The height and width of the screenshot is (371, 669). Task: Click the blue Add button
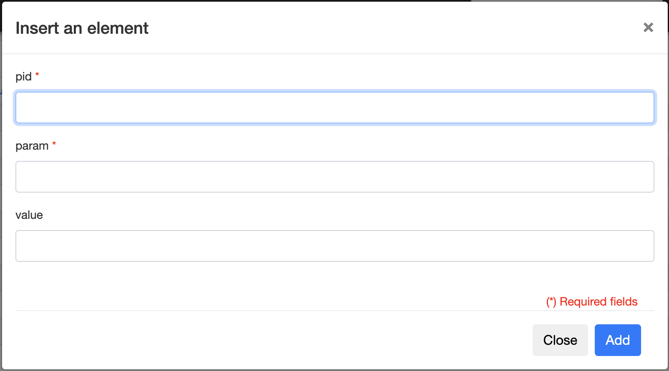pyautogui.click(x=617, y=340)
